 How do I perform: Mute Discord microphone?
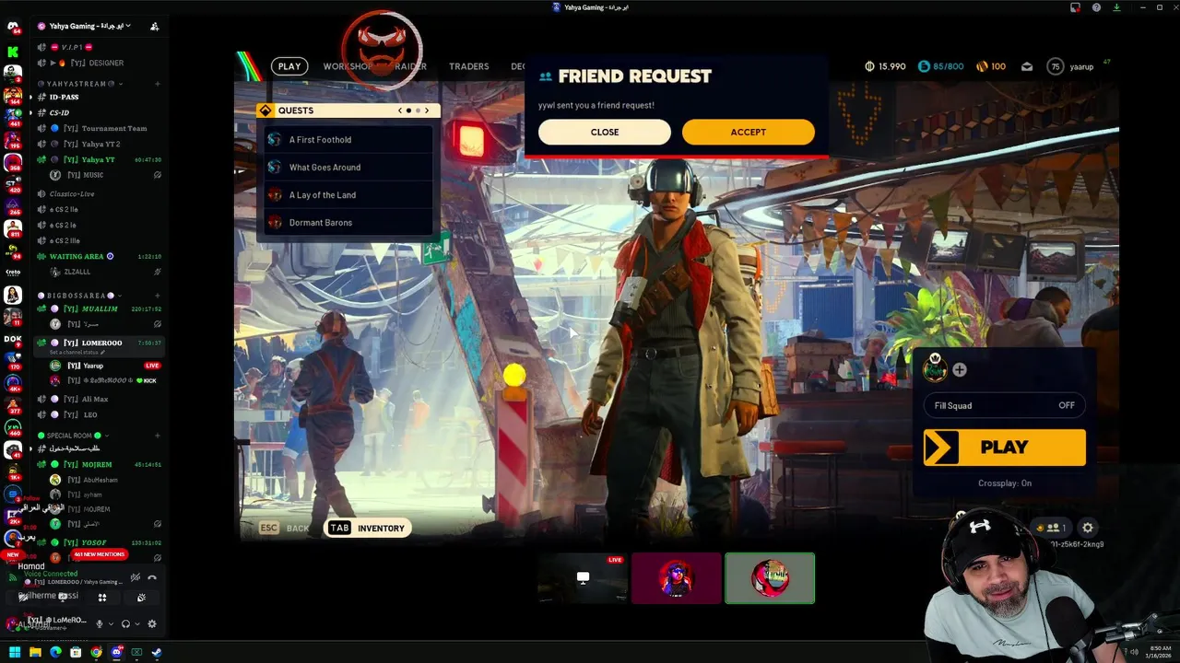(x=100, y=623)
